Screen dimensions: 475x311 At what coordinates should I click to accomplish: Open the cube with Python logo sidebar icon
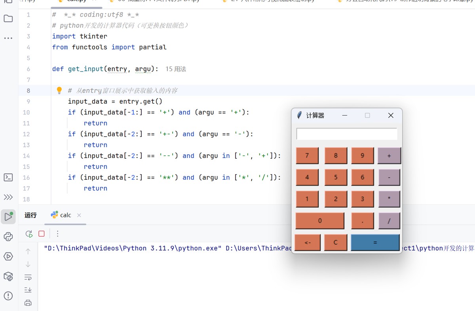(8, 276)
